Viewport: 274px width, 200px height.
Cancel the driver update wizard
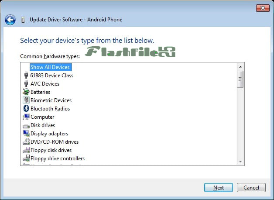[251, 188]
